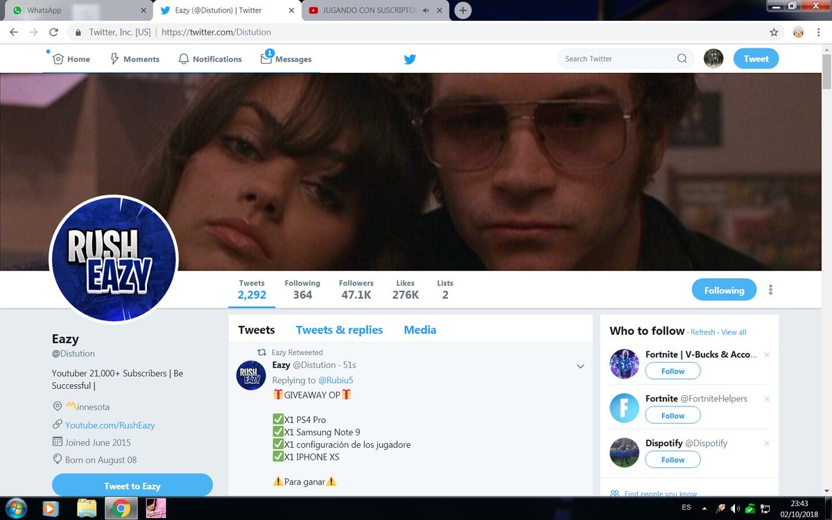This screenshot has height=520, width=832.
Task: Open the Likes 276K stat
Action: [x=406, y=290]
